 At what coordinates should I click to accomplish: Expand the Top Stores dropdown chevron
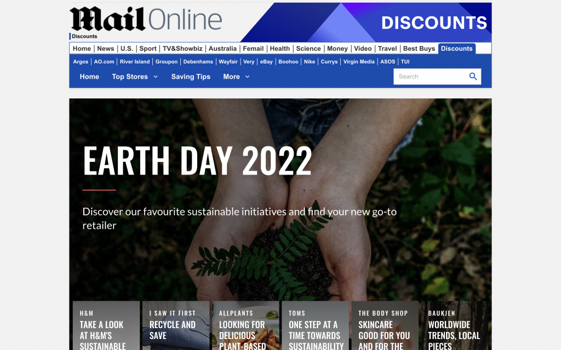(156, 77)
